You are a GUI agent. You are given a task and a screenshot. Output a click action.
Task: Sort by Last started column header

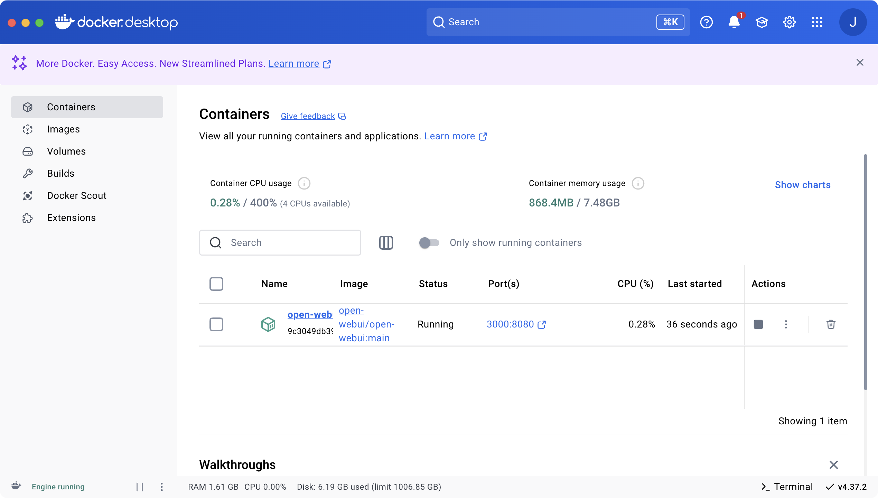[695, 284]
